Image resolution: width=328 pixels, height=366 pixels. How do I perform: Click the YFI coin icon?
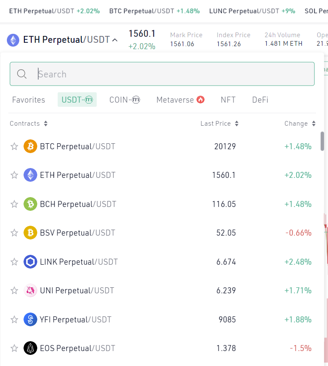30,319
